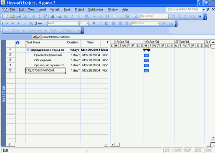215x153 pixels.
Task: Click the Report button in guide toolbar
Action: (x=72, y=30)
